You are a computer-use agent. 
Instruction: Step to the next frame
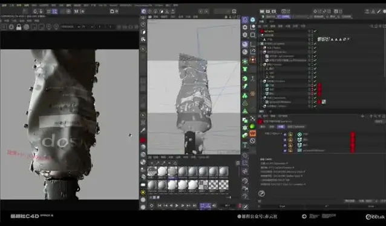click(x=183, y=205)
